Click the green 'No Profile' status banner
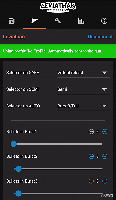 coord(58,51)
